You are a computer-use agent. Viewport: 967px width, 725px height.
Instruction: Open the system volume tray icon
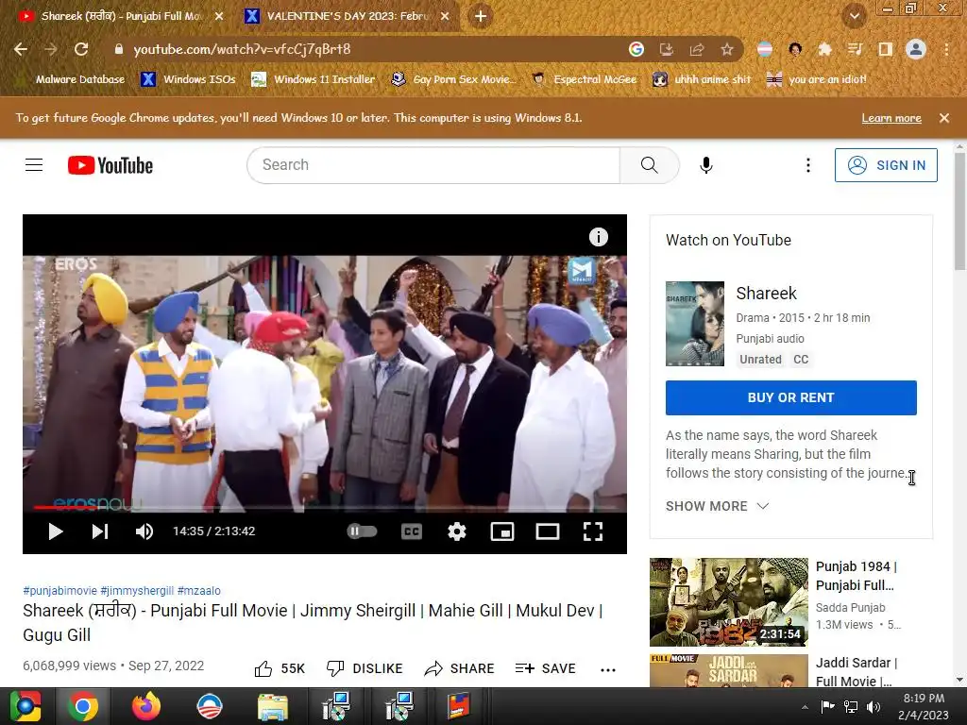[x=874, y=706]
